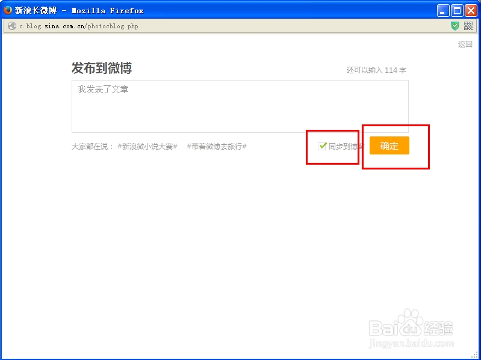This screenshot has width=481, height=360.
Task: Click the 返回 link
Action: pyautogui.click(x=465, y=44)
